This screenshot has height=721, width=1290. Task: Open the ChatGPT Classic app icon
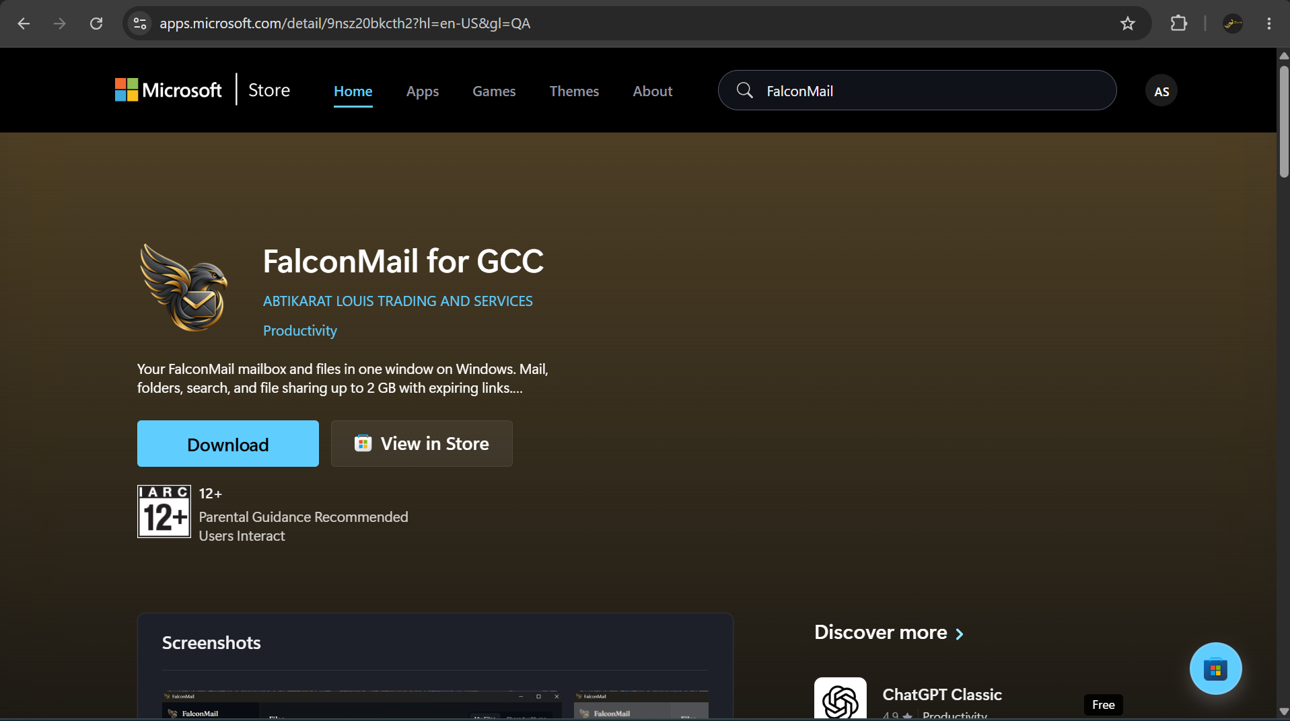[840, 699]
